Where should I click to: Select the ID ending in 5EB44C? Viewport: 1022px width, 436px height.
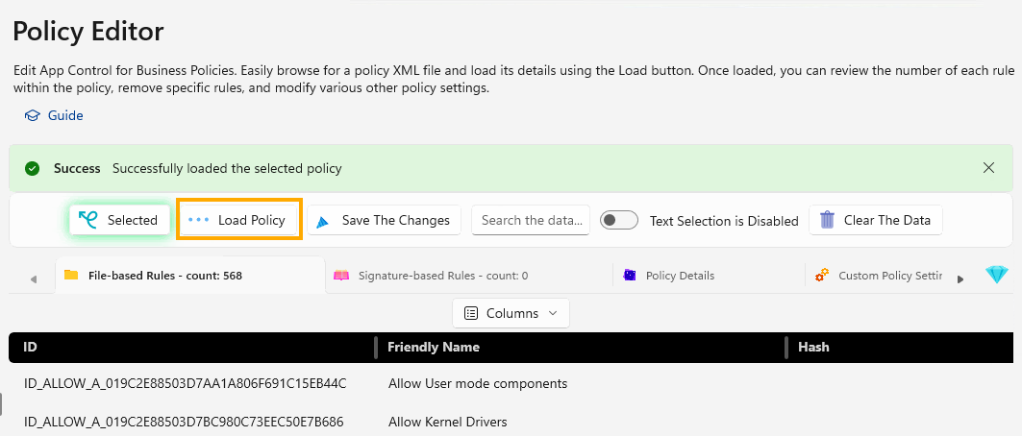186,383
